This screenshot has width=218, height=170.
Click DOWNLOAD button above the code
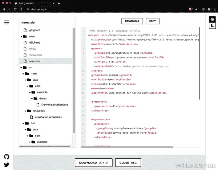point(132,21)
